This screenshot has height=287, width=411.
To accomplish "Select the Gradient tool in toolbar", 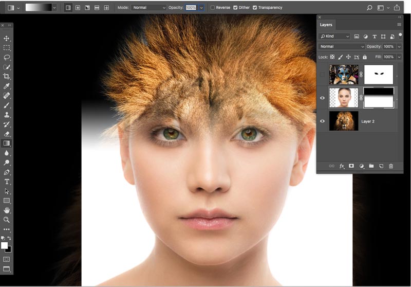I will 7,143.
